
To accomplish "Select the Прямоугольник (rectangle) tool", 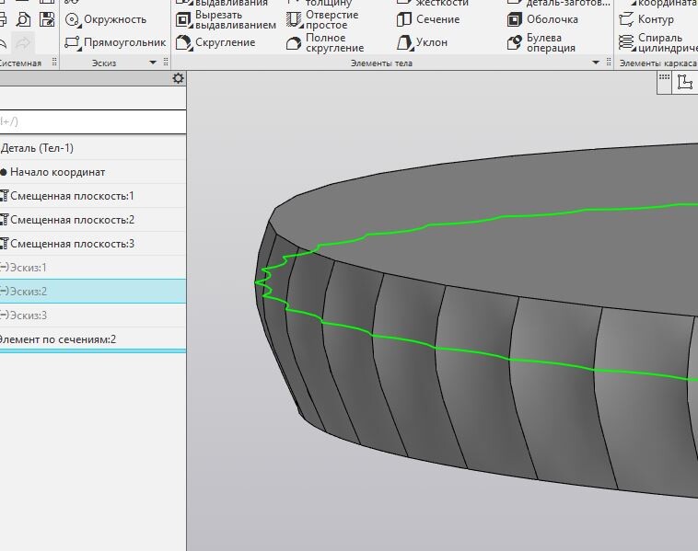I will tap(115, 42).
